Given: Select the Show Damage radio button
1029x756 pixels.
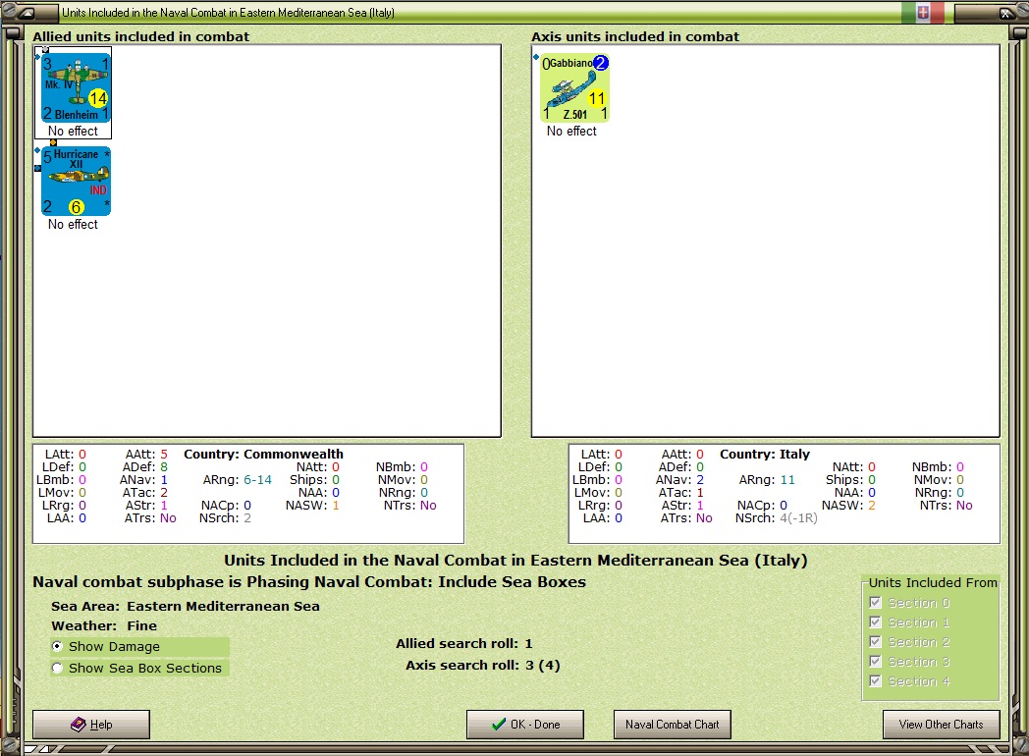Looking at the screenshot, I should [58, 646].
